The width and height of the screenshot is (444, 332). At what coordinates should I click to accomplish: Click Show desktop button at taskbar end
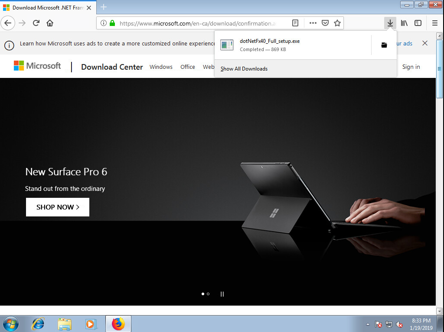pos(441,324)
